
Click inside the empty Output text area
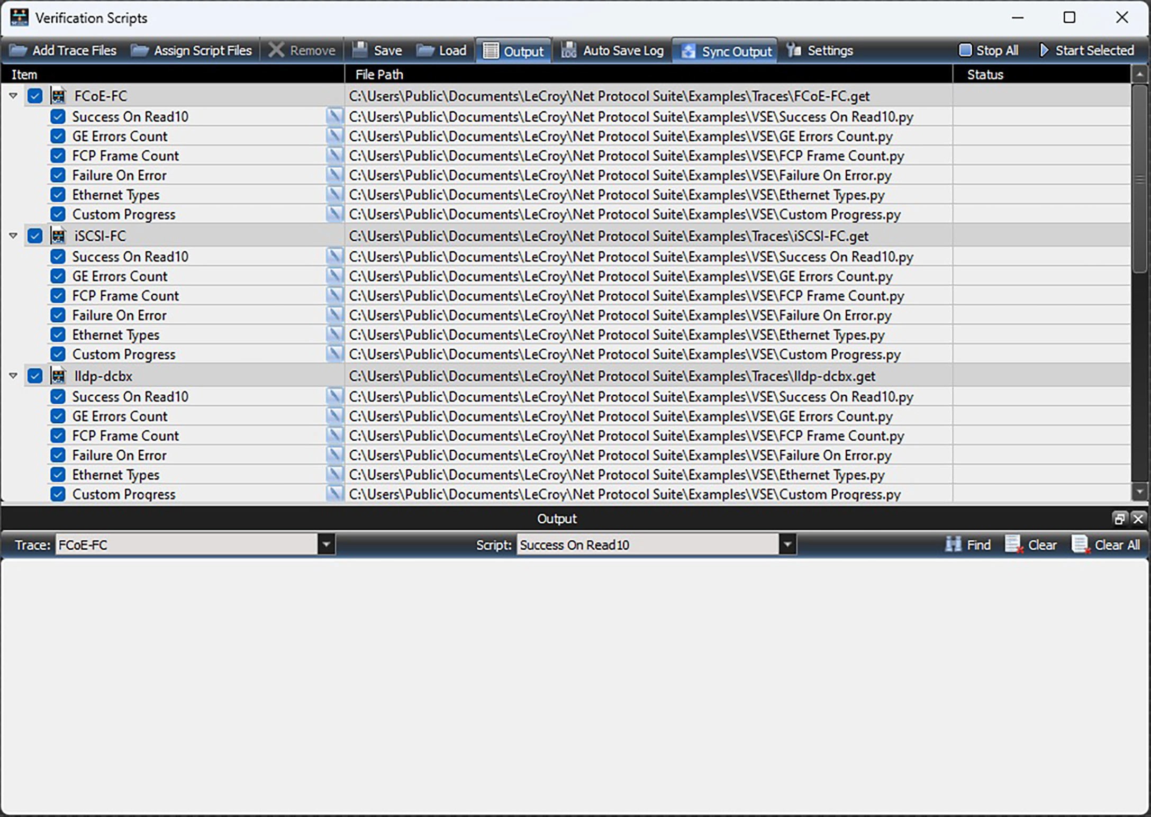coord(575,686)
